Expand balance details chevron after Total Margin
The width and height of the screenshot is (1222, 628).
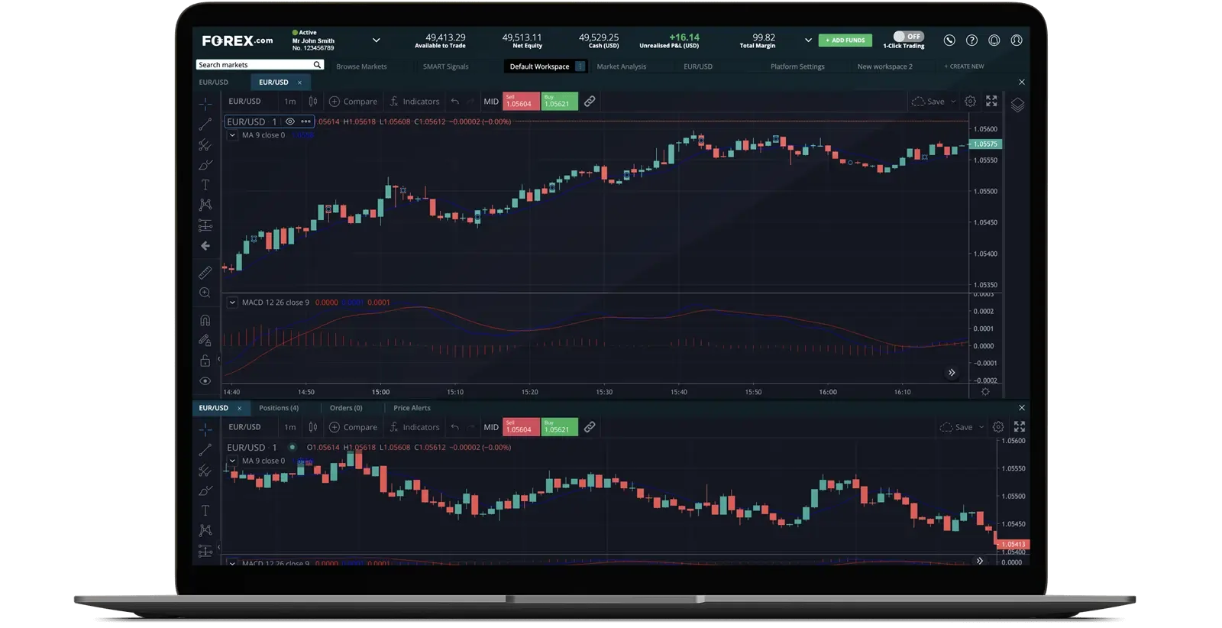[x=808, y=40]
